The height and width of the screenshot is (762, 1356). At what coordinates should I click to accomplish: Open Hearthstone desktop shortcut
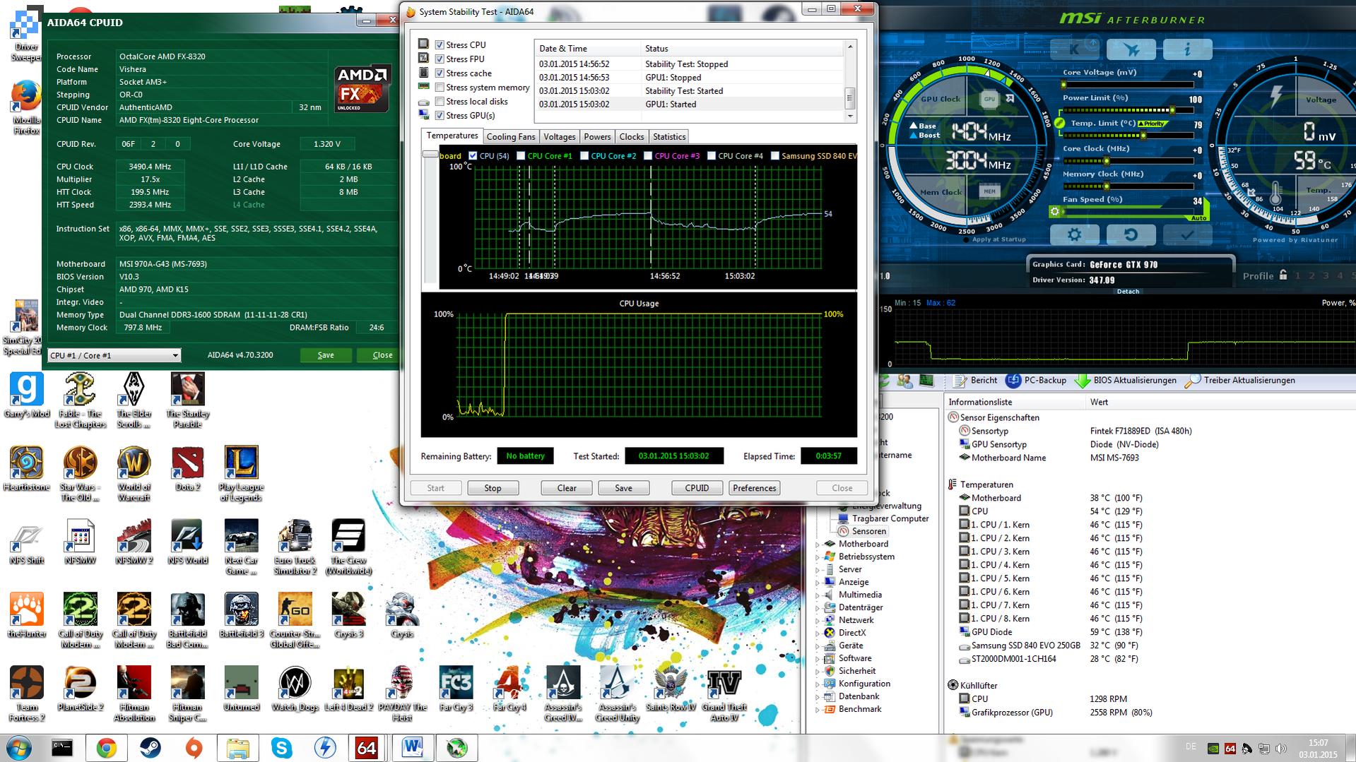click(x=27, y=469)
